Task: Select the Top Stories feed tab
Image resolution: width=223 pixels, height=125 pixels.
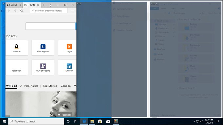Action: coord(50,86)
